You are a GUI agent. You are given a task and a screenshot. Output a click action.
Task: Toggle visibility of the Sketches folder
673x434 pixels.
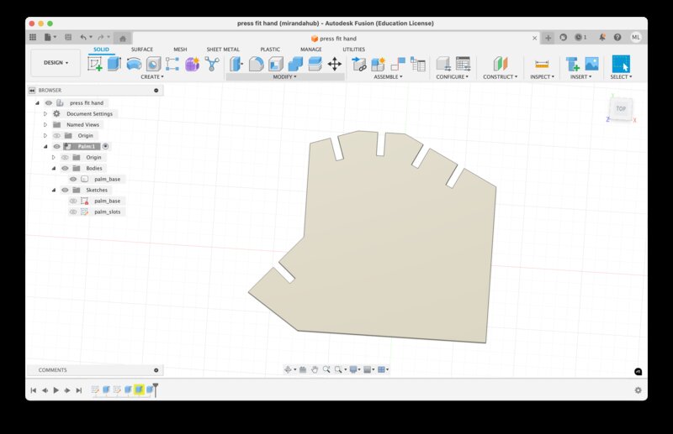click(x=65, y=190)
